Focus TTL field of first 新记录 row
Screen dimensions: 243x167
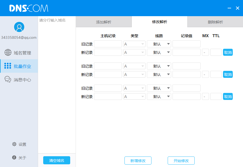pyautogui.click(x=216, y=53)
